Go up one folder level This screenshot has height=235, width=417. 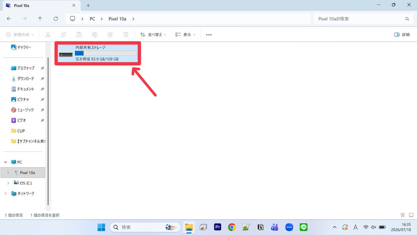(x=40, y=19)
